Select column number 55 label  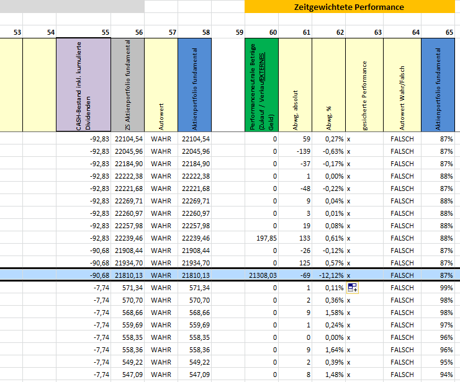106,32
